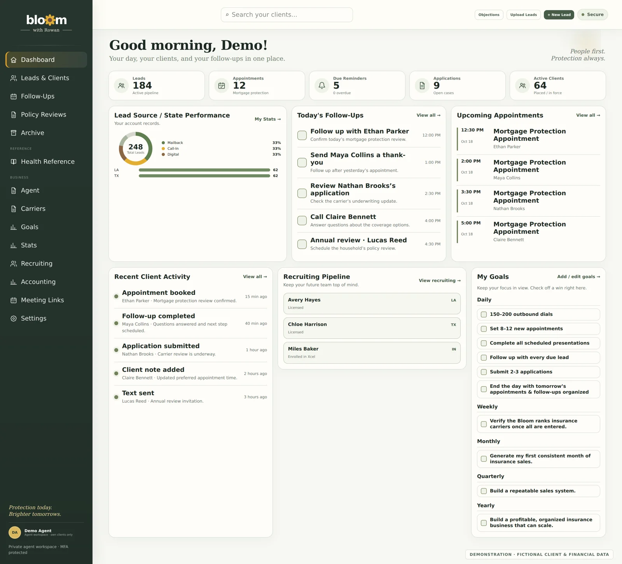Click View all in Today's Follow-Ups

pos(428,115)
